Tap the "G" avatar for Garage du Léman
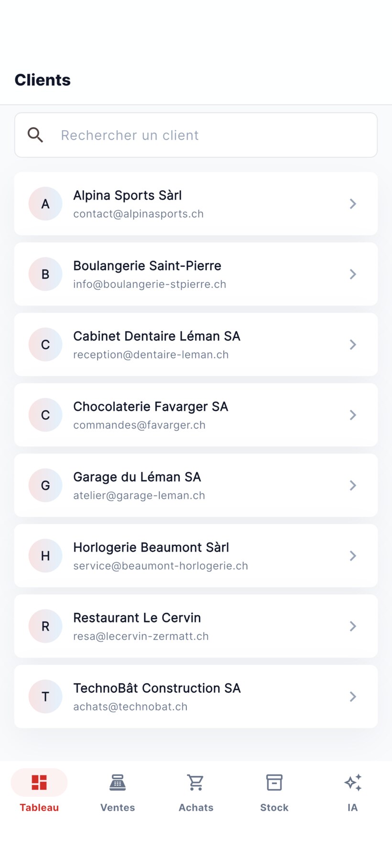392x852 pixels. tap(45, 485)
